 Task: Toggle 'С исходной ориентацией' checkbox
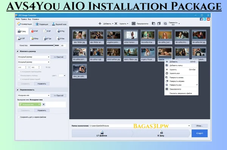pyautogui.click(x=19, y=79)
